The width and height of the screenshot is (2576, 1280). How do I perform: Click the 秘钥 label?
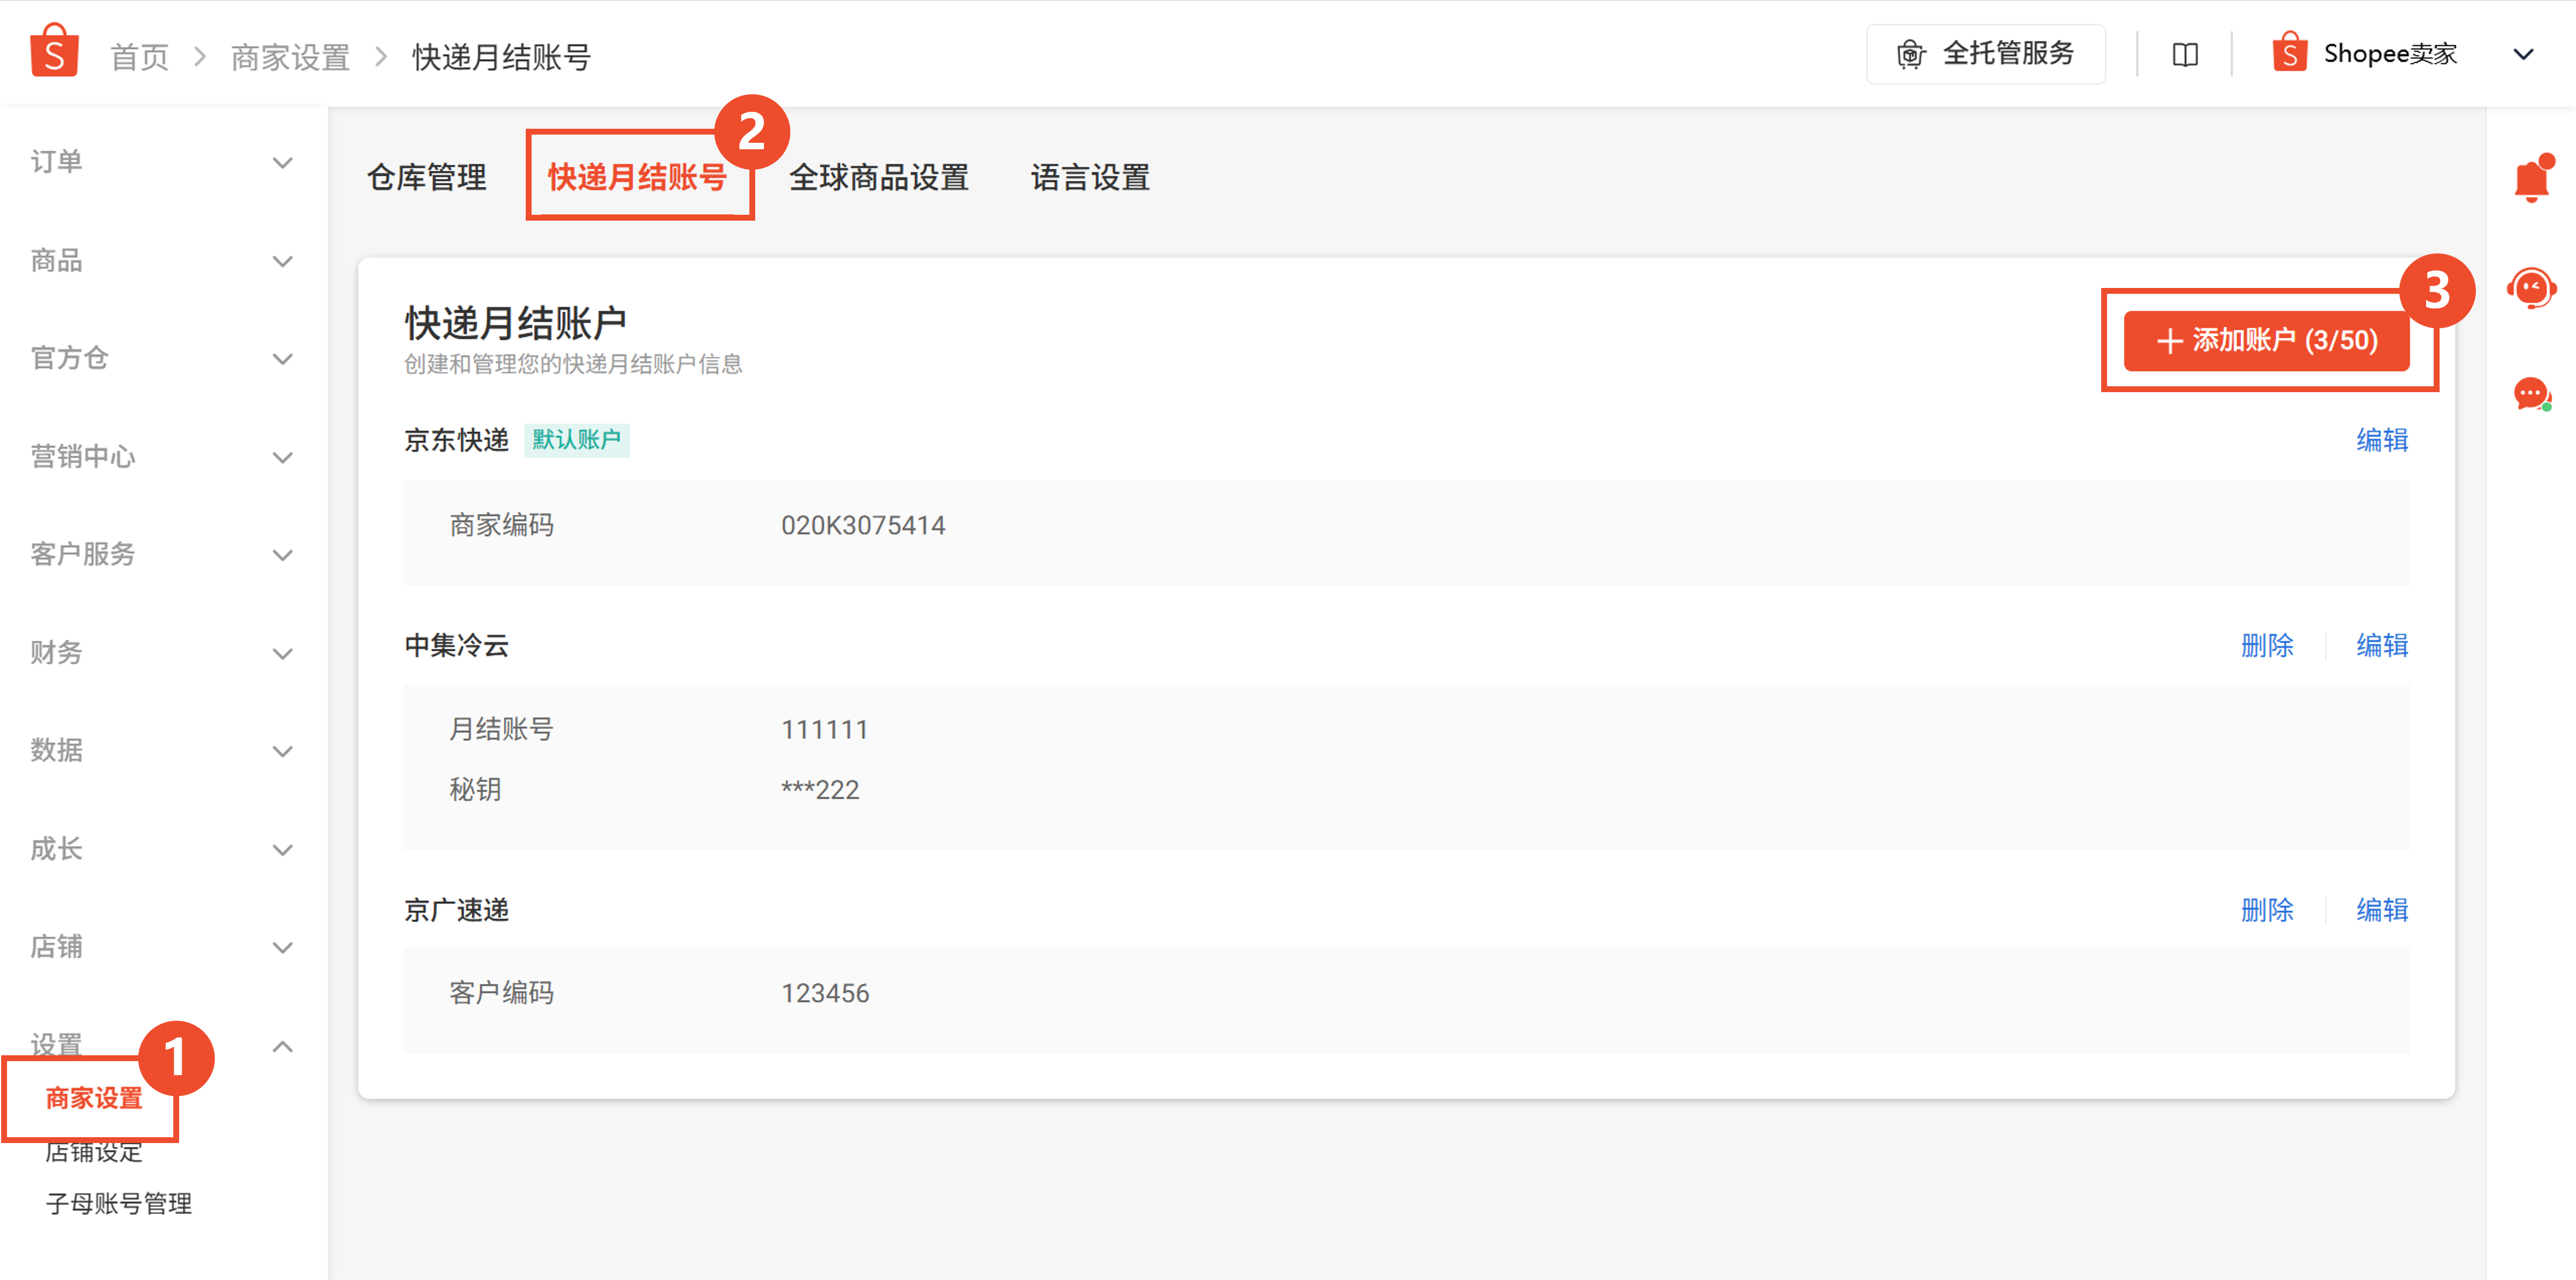475,790
